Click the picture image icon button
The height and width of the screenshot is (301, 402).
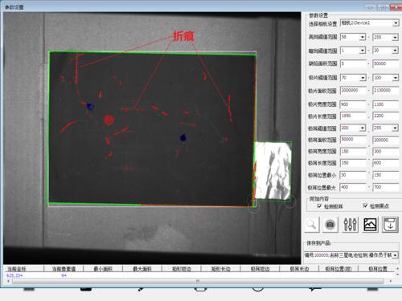coord(370,225)
